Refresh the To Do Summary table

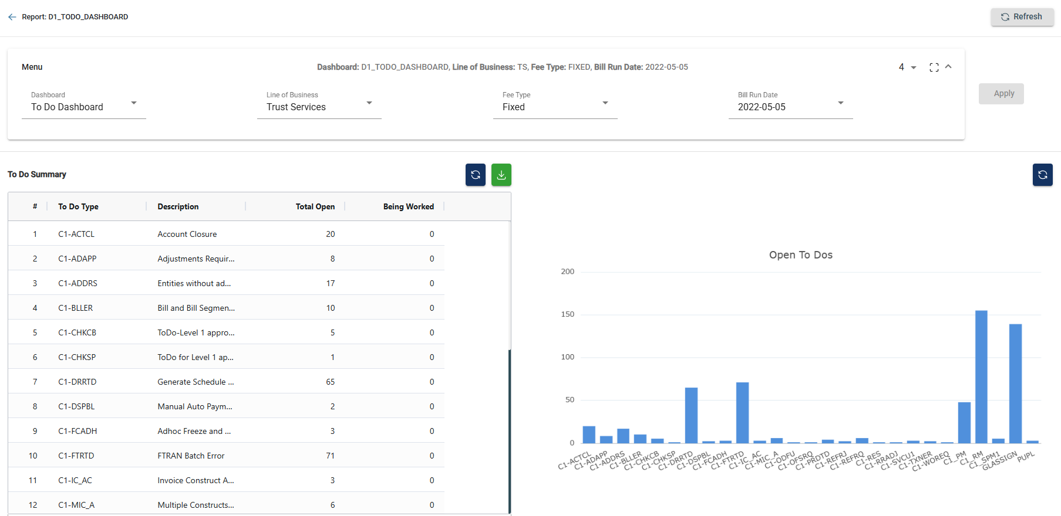tap(475, 175)
